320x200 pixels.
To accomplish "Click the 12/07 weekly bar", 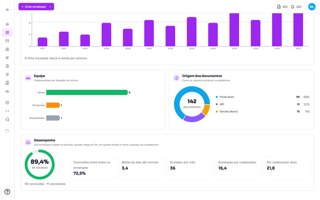I will (x=42, y=42).
